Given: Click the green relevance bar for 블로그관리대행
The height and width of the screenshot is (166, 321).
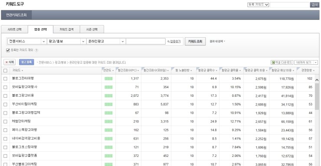Looking at the screenshot, I should tap(108, 79).
